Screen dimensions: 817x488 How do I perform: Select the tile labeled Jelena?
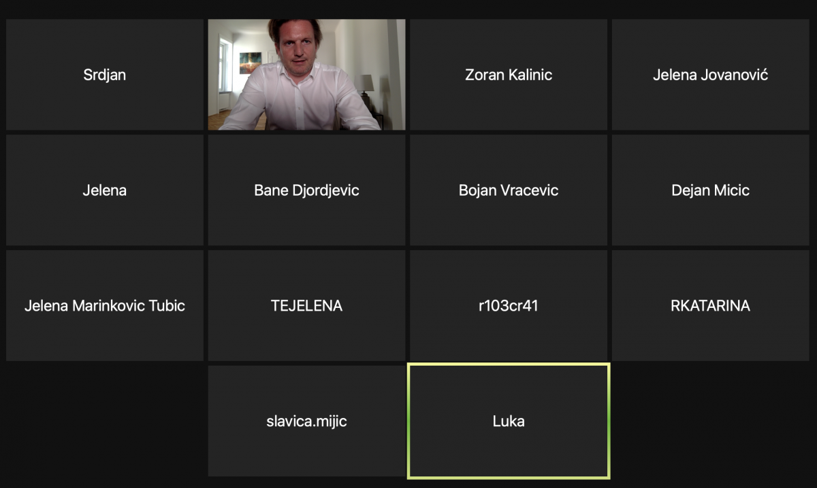tap(105, 190)
